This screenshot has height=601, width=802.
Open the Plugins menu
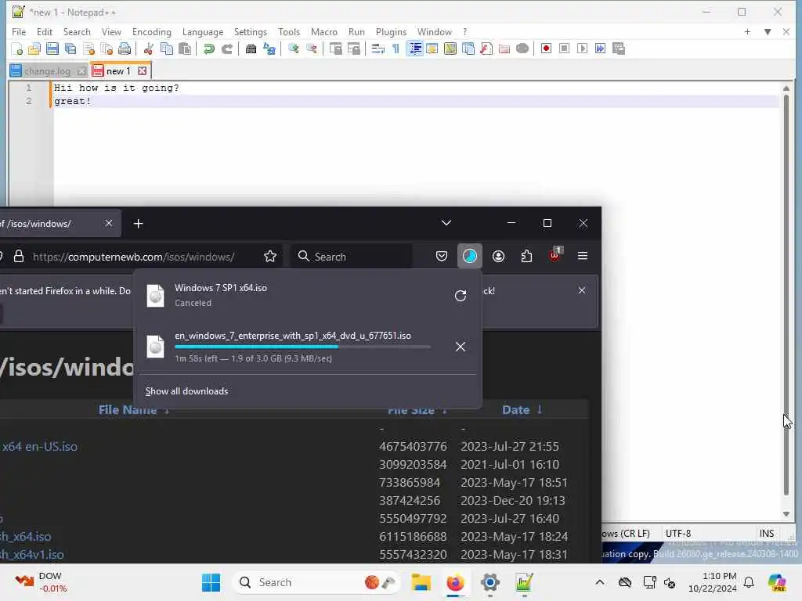tap(391, 31)
